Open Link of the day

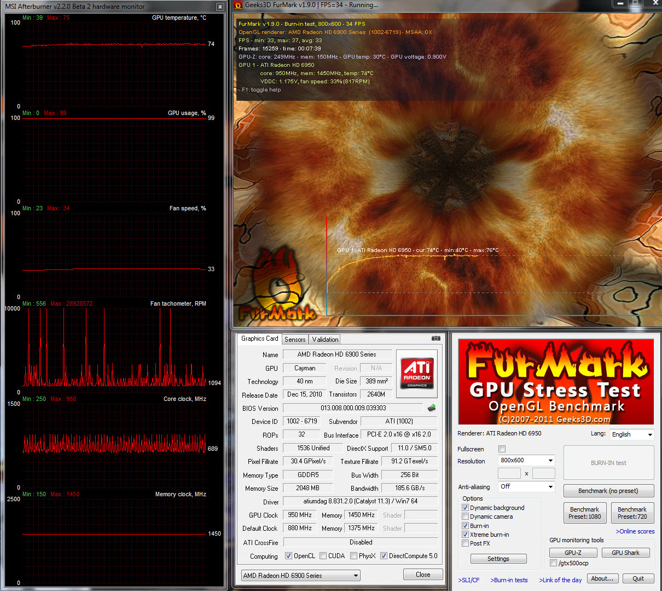pos(560,580)
